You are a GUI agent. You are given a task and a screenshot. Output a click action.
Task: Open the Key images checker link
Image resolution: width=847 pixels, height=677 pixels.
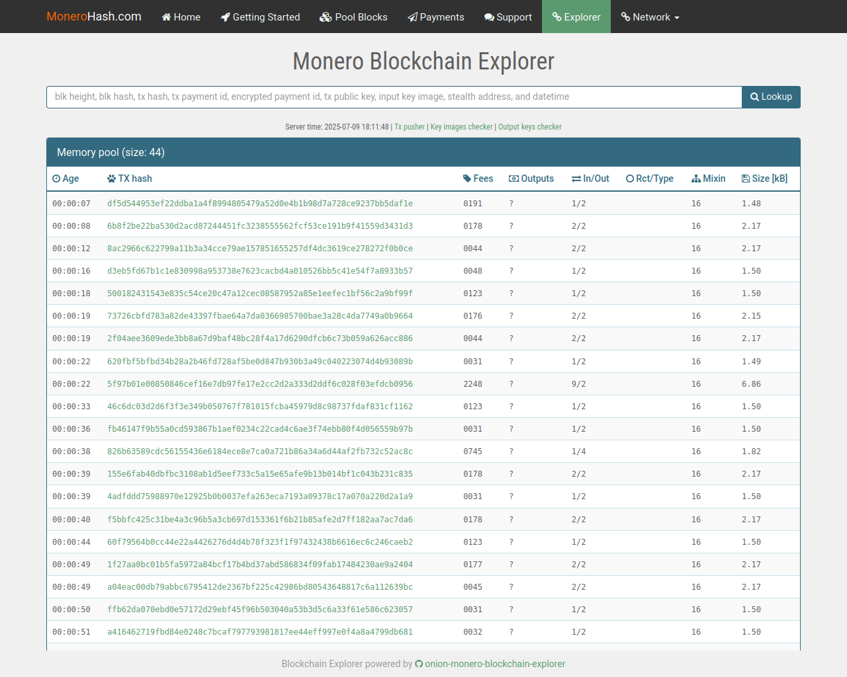[461, 127]
